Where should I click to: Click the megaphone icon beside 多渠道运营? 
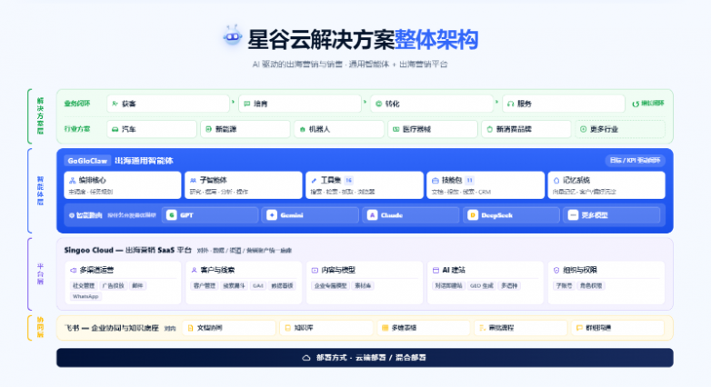click(x=73, y=270)
